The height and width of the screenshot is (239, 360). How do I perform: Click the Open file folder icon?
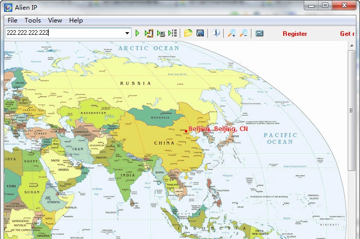[x=188, y=33]
